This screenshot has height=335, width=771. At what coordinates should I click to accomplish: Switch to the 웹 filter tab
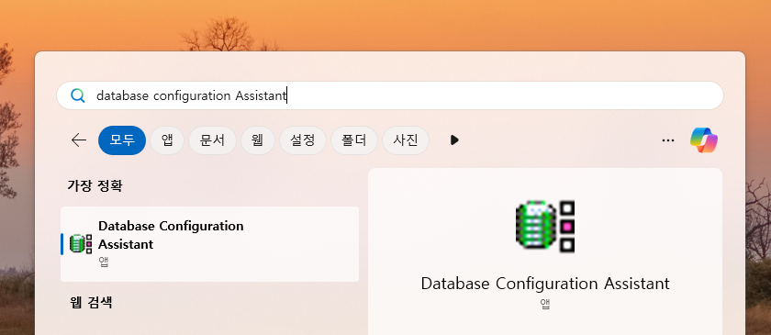258,140
